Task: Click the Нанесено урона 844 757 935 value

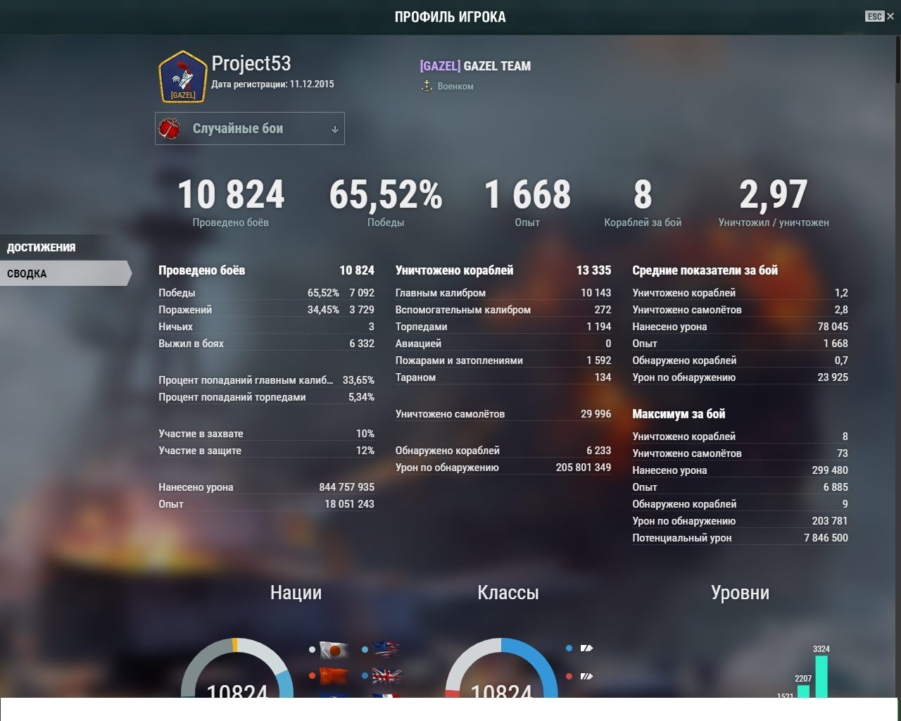Action: coord(347,487)
